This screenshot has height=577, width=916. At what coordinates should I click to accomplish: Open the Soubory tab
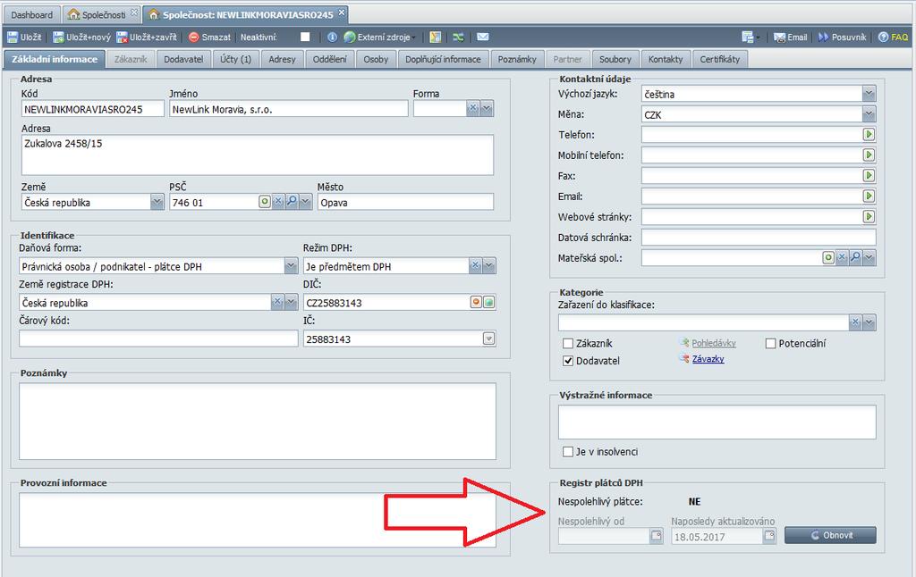tap(615, 59)
